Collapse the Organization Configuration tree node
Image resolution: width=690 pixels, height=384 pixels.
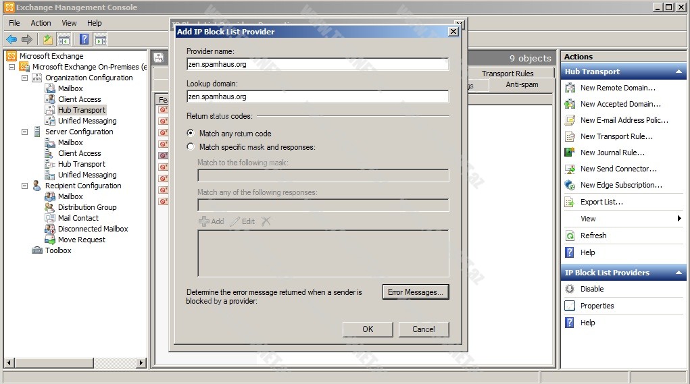25,78
